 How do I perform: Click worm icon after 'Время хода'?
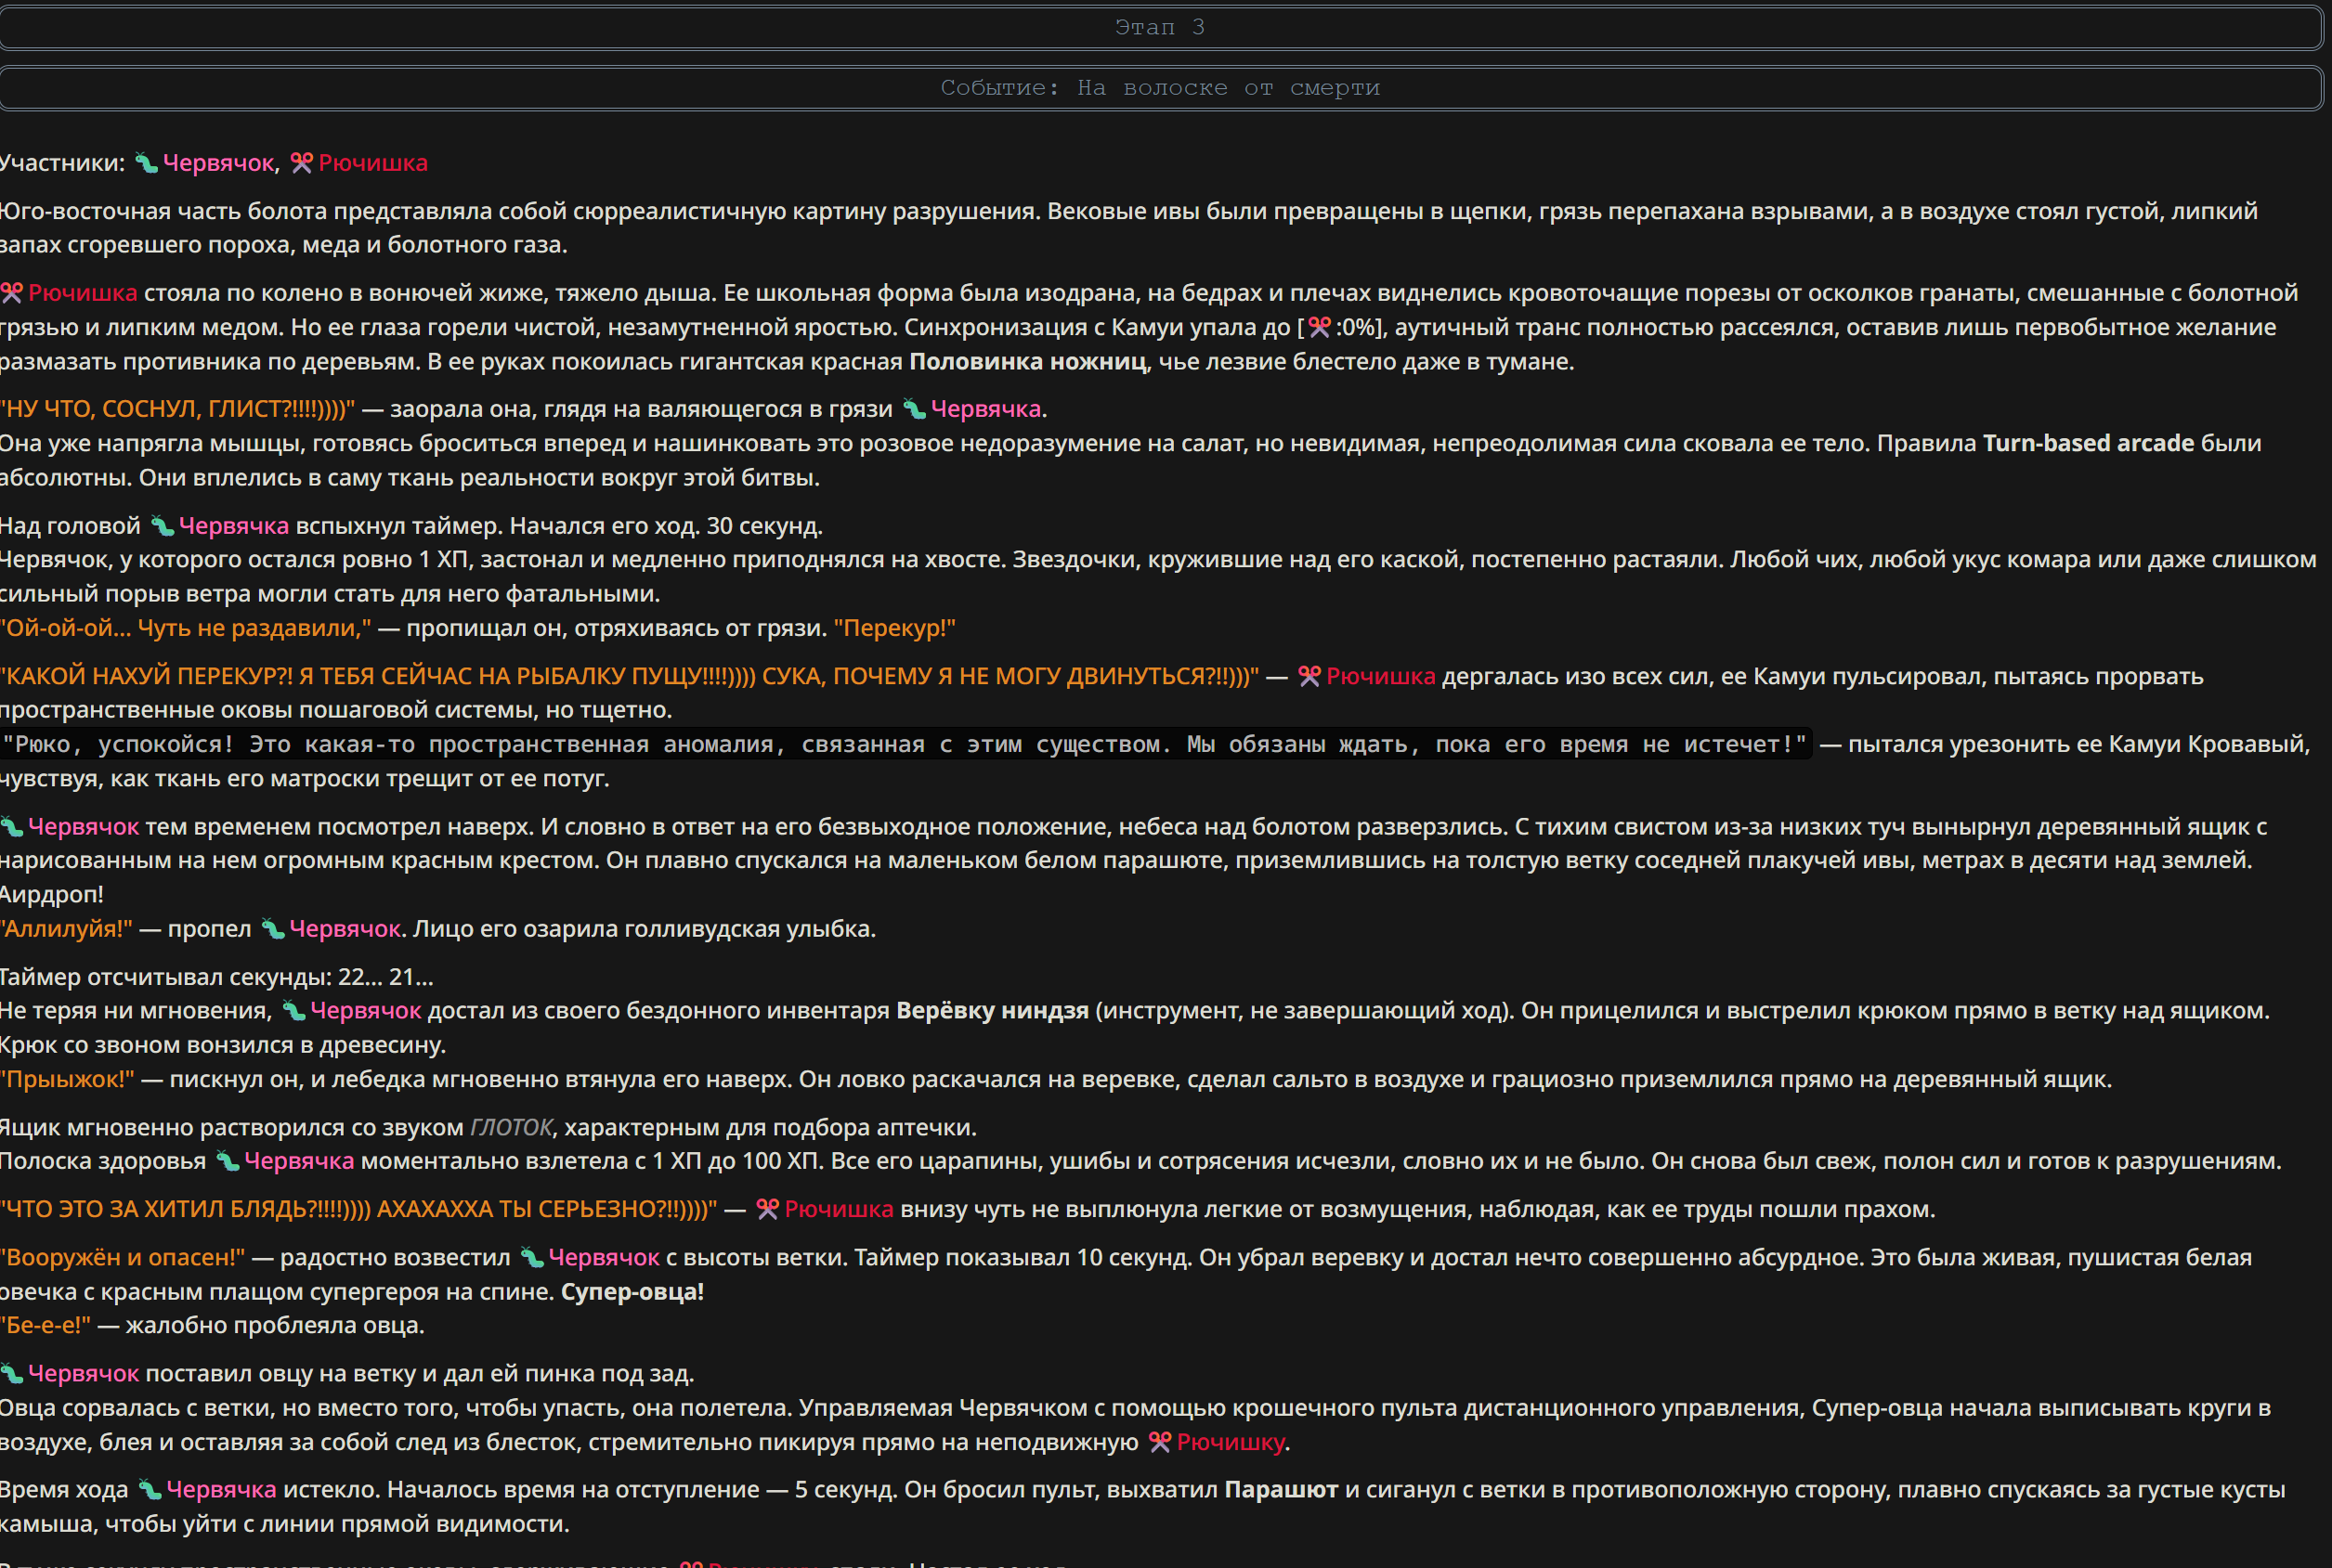[x=150, y=1490]
